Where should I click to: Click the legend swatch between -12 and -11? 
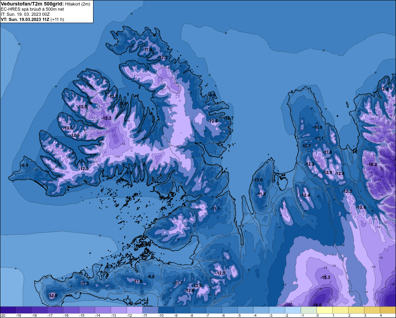point(135,310)
